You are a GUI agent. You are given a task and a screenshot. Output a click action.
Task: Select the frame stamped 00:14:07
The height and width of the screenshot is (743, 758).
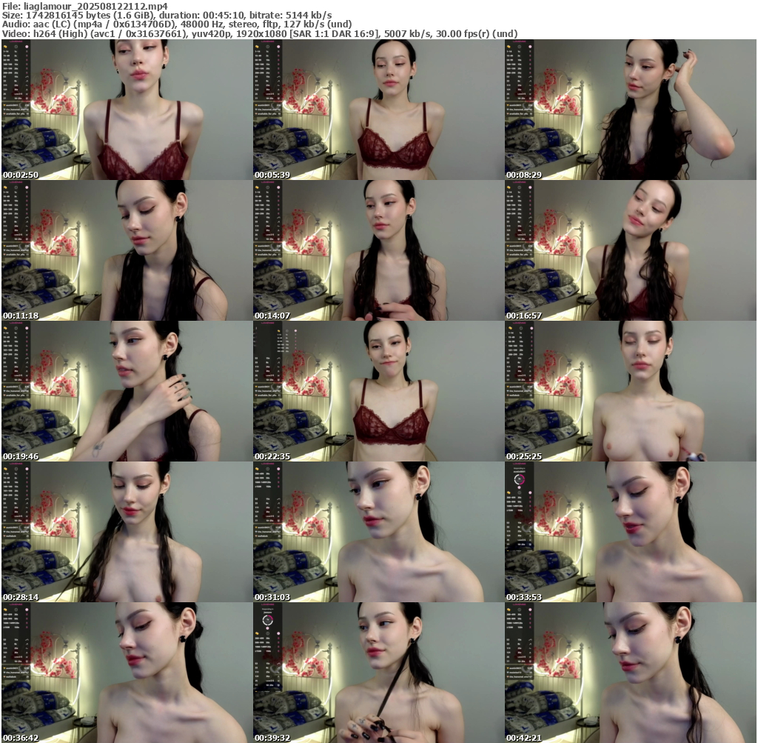point(378,250)
